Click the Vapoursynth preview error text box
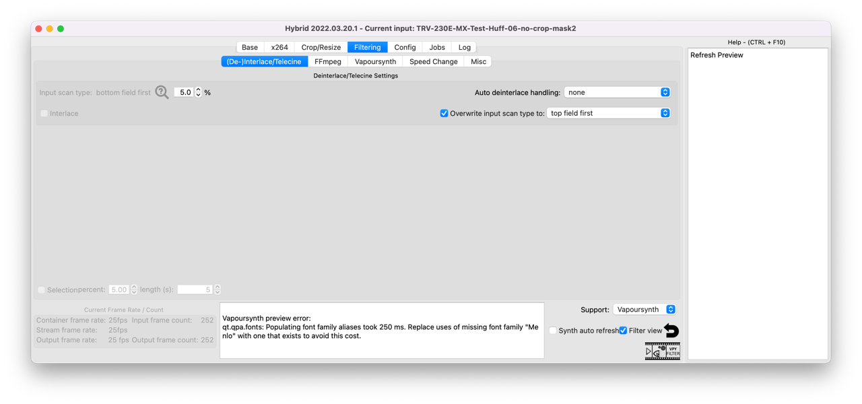 (x=381, y=331)
